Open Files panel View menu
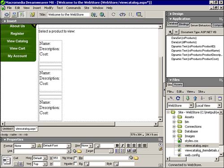Viewport: 224px width, 168px height. [191, 91]
